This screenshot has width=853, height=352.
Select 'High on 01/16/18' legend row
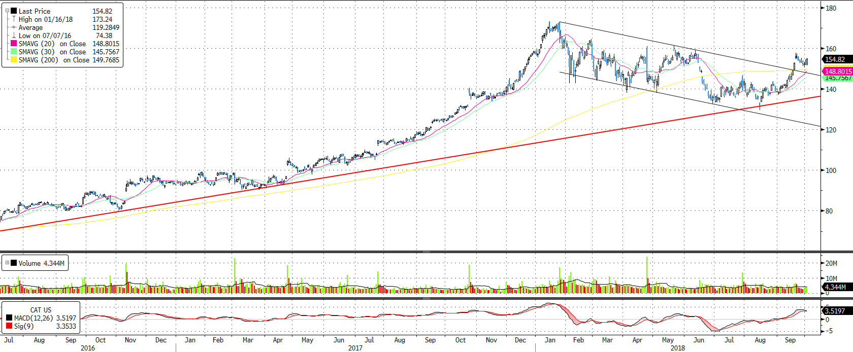pos(46,19)
